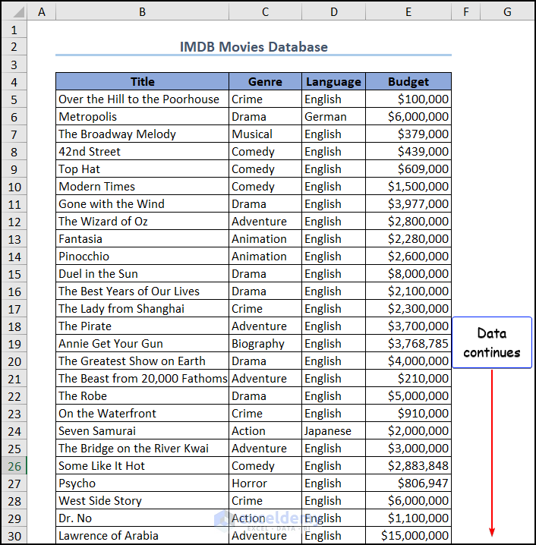
Task: Click the Genre header cell
Action: (x=265, y=82)
